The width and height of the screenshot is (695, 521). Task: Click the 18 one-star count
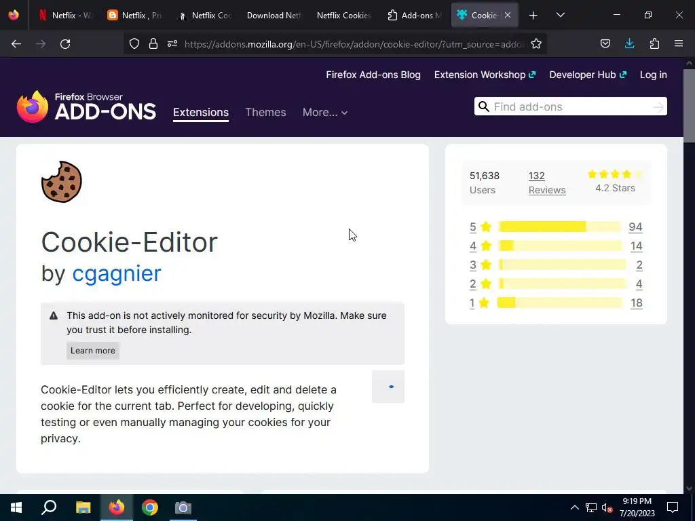pos(637,303)
